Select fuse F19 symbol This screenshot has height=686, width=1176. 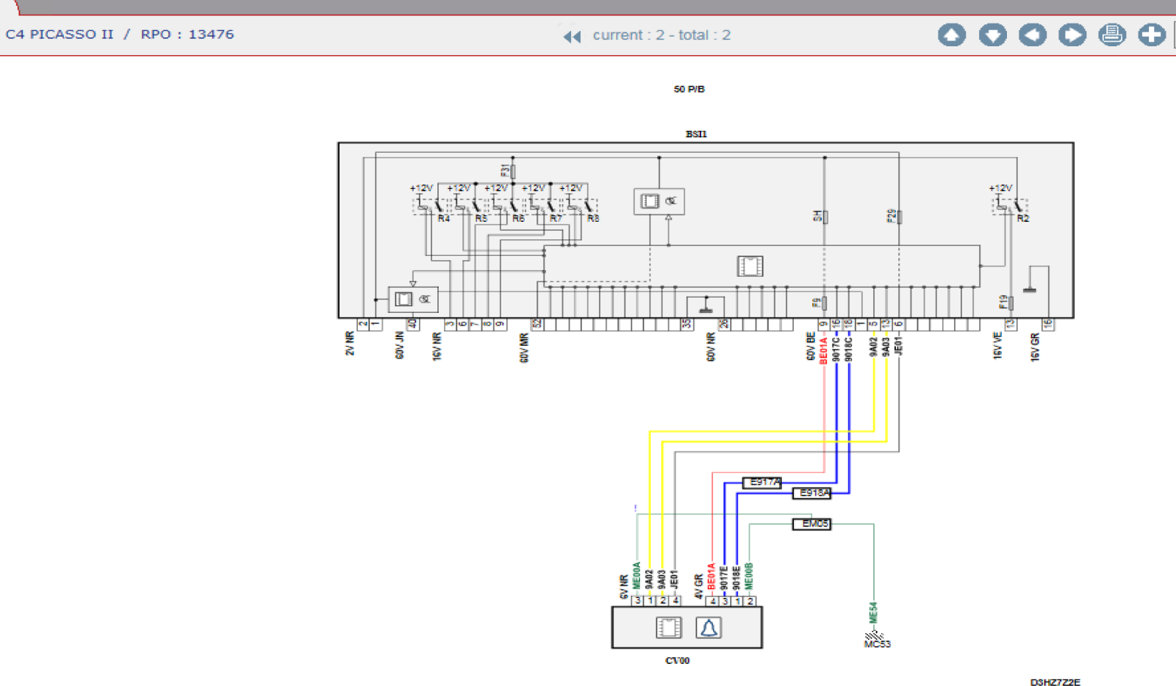1011,303
